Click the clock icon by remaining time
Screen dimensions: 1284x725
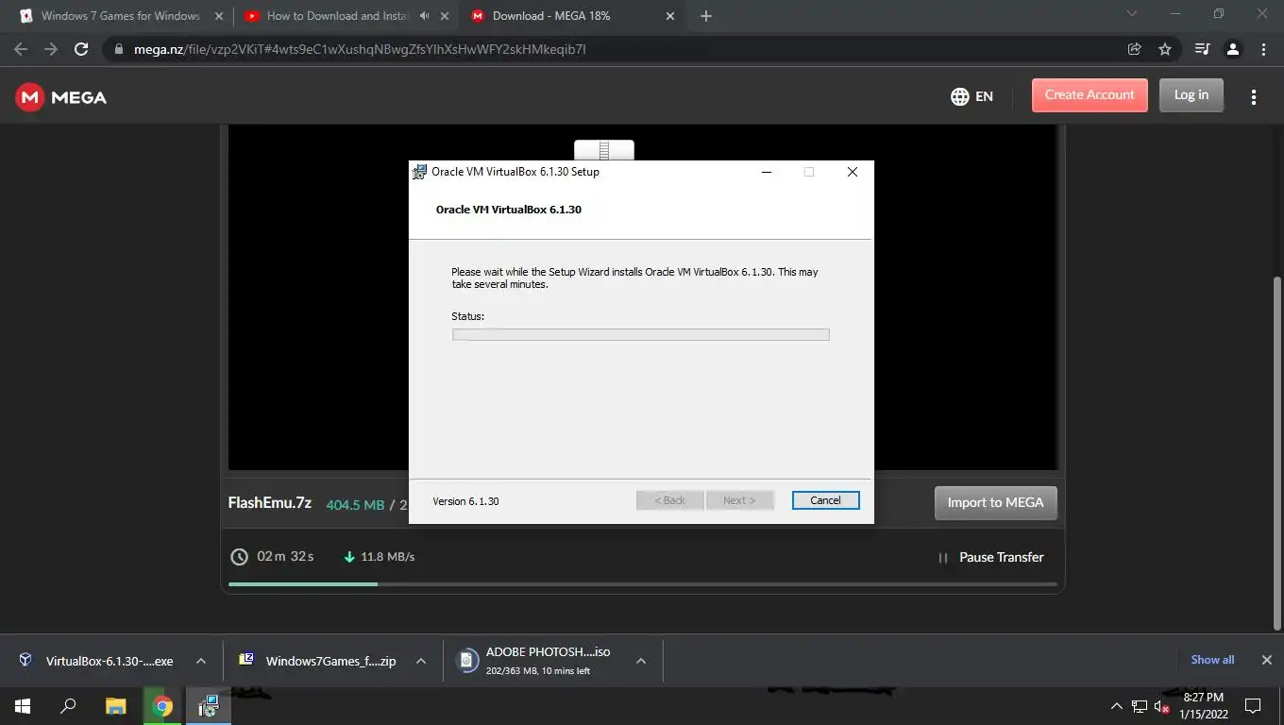(239, 557)
